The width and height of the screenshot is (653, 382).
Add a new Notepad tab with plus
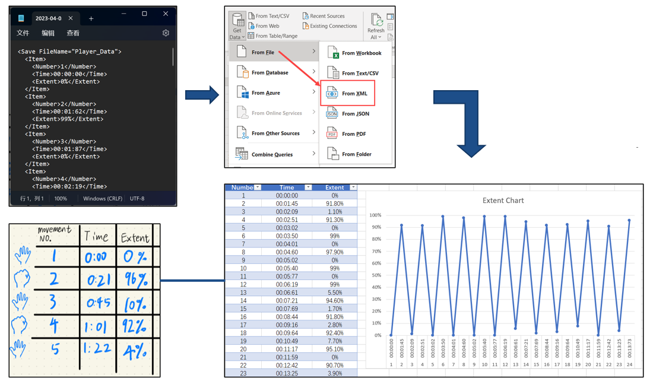pos(91,18)
